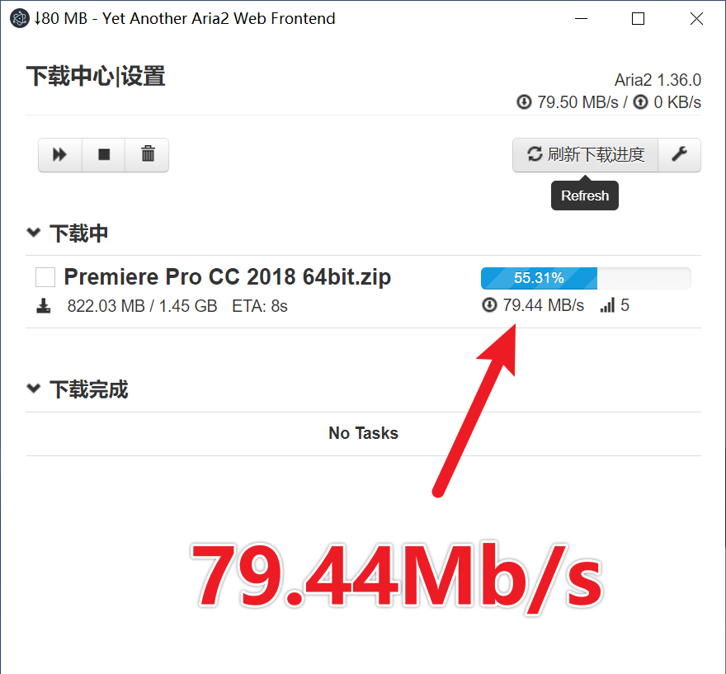
Task: Open settings with the wrench icon
Action: point(679,154)
